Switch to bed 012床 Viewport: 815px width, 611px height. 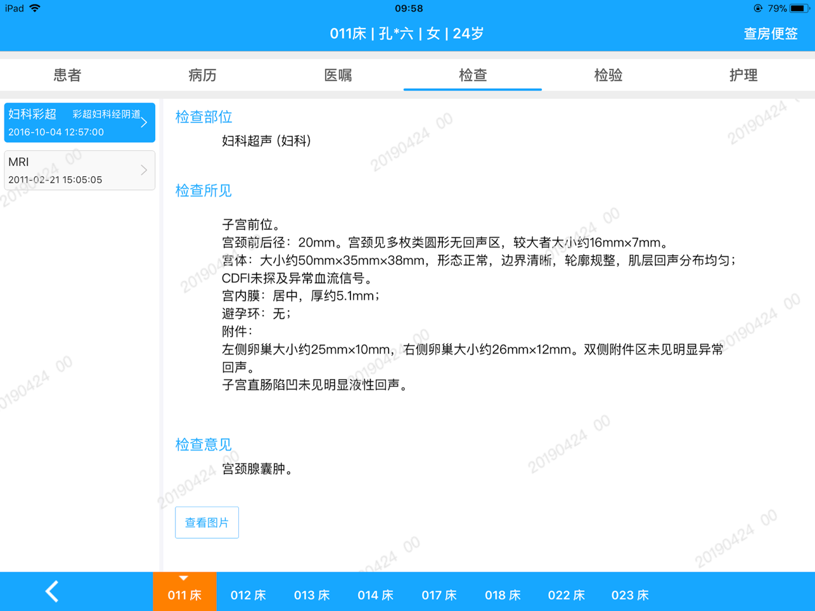coord(248,595)
